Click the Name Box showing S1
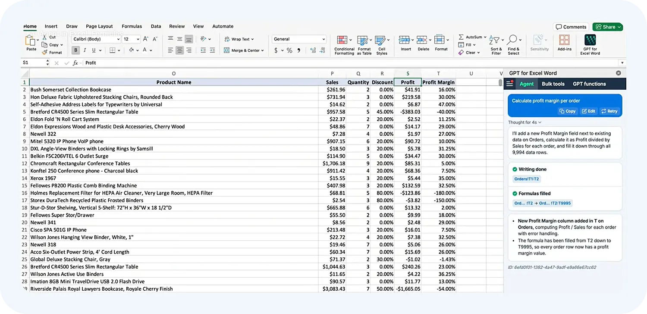The width and height of the screenshot is (647, 314). pos(36,63)
